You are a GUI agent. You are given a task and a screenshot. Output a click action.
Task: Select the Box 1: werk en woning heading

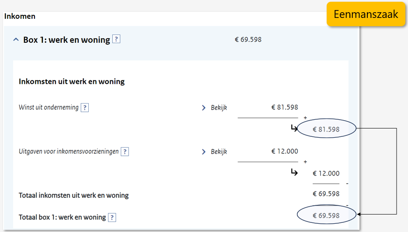coord(66,40)
